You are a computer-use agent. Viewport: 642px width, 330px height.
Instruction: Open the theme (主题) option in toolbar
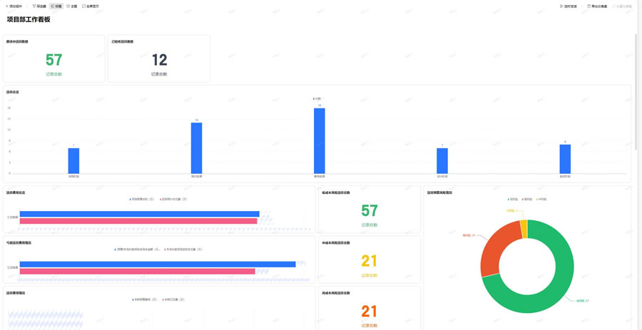pyautogui.click(x=71, y=6)
